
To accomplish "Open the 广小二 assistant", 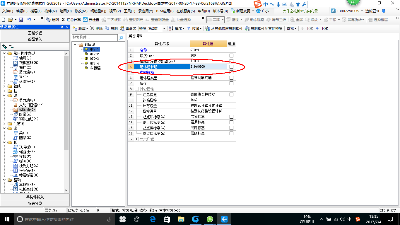I will point(264,11).
